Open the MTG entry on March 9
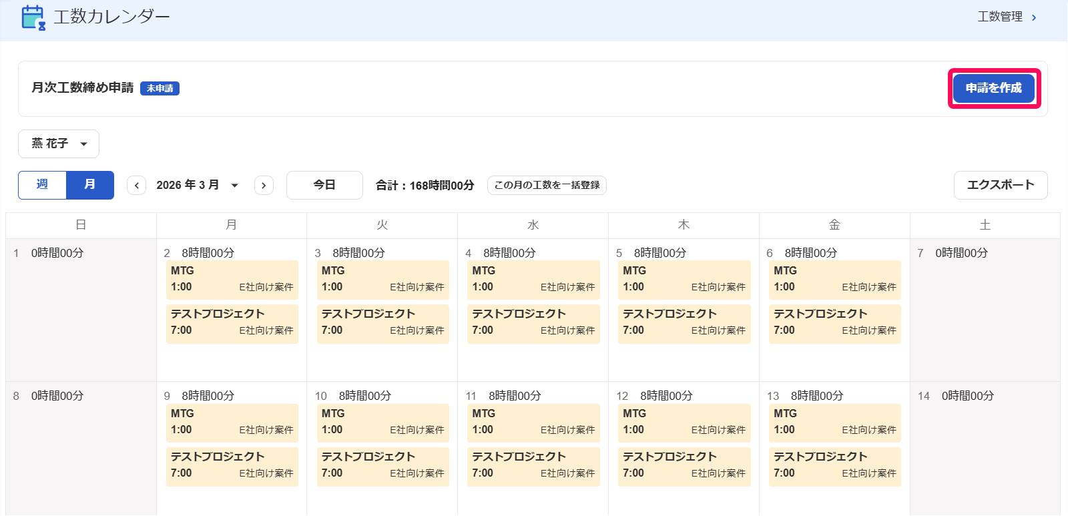The image size is (1068, 516). point(232,423)
